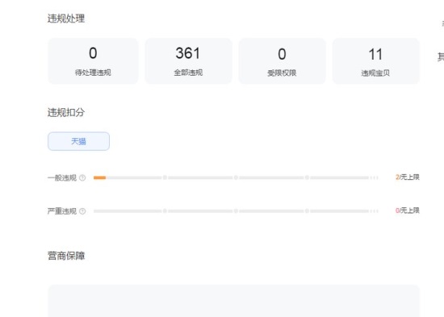
Task: Select the 天猫 tab
Action: click(79, 141)
